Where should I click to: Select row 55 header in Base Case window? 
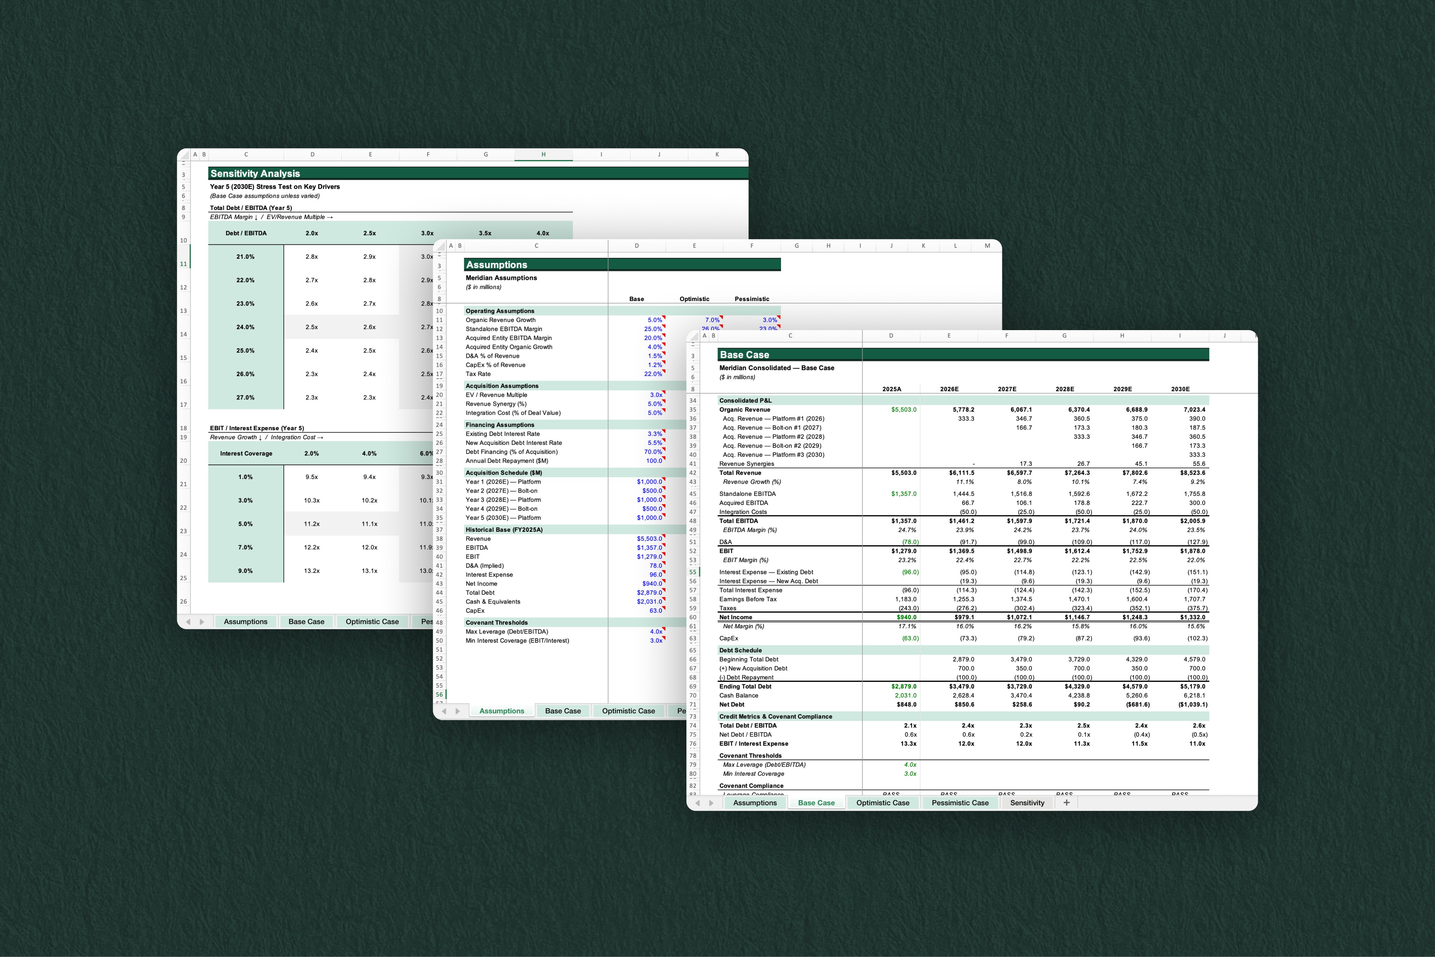pyautogui.click(x=692, y=572)
